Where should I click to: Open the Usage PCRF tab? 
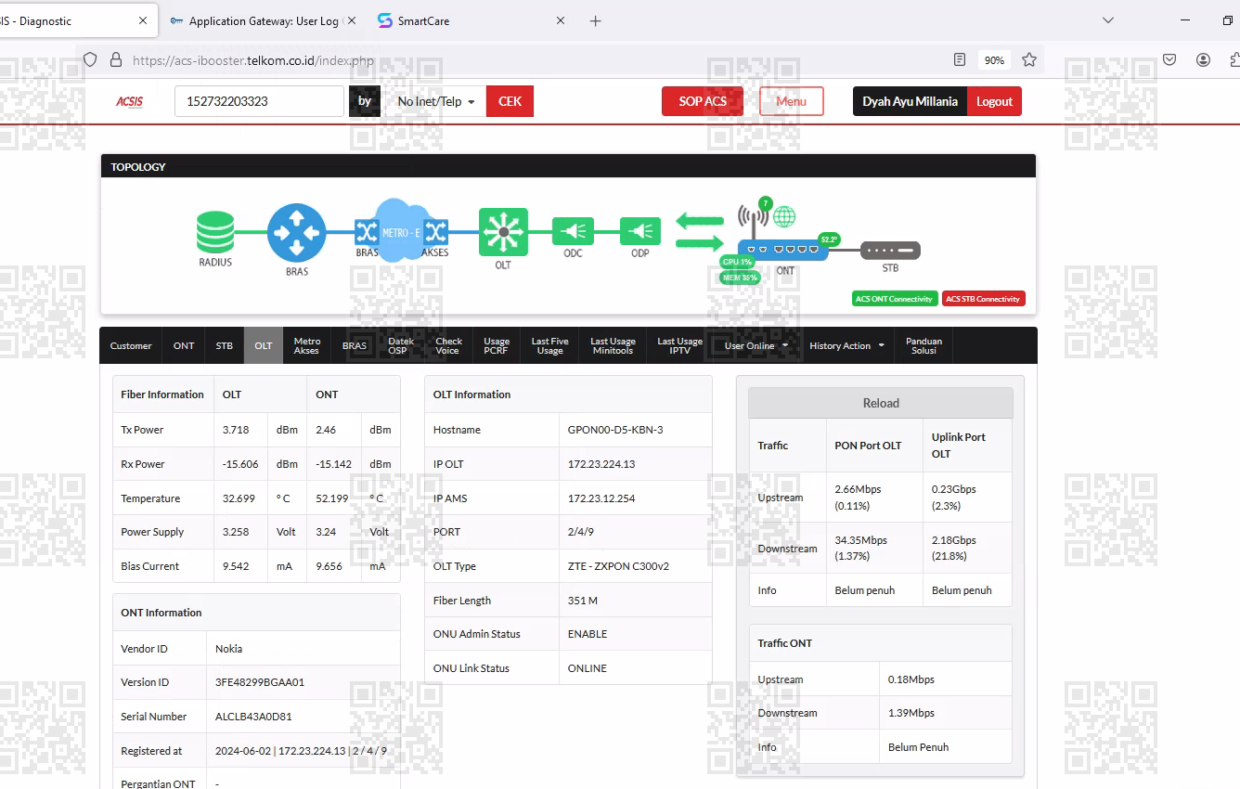click(497, 345)
